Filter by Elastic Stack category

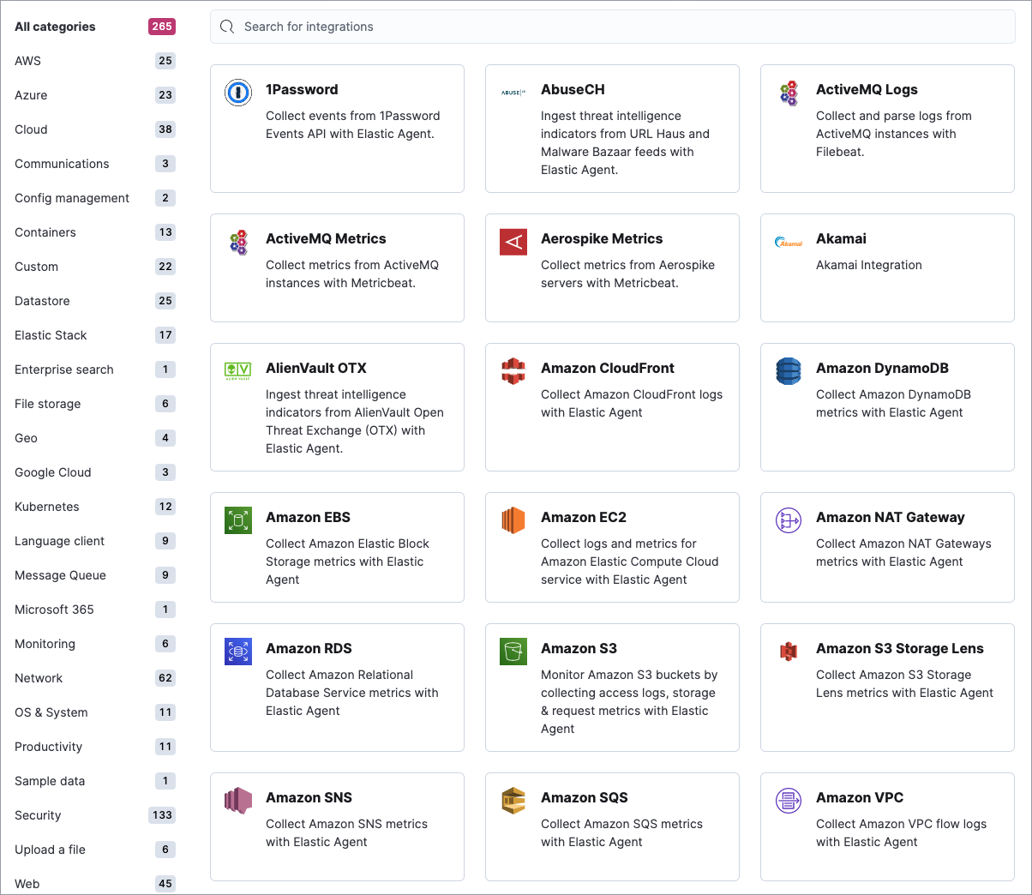coord(94,335)
